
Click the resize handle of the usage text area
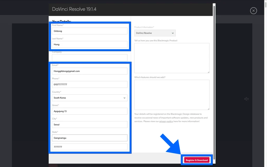click(x=208, y=72)
